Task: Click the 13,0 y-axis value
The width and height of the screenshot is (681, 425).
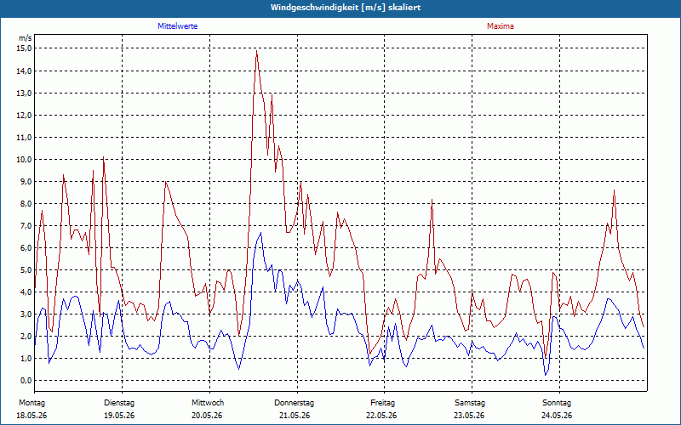Action: pos(25,93)
